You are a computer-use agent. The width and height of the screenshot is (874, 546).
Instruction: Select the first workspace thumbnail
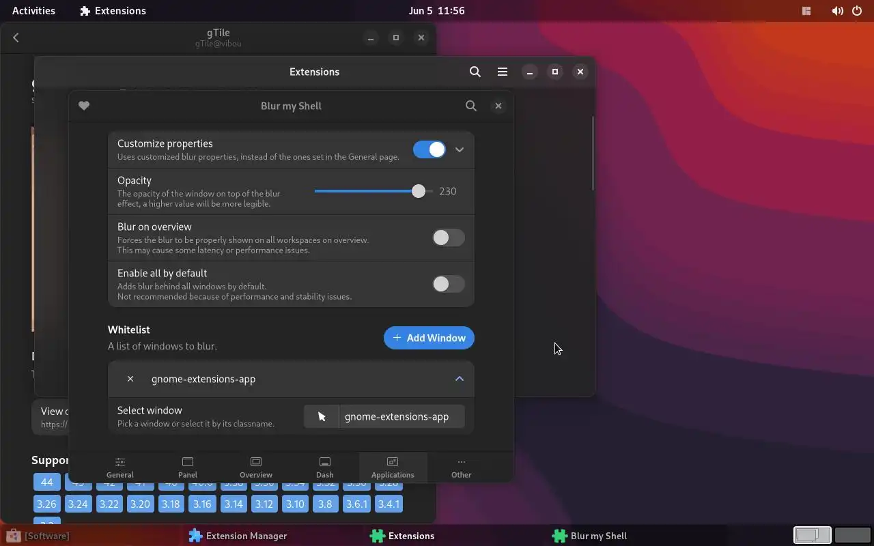click(813, 536)
